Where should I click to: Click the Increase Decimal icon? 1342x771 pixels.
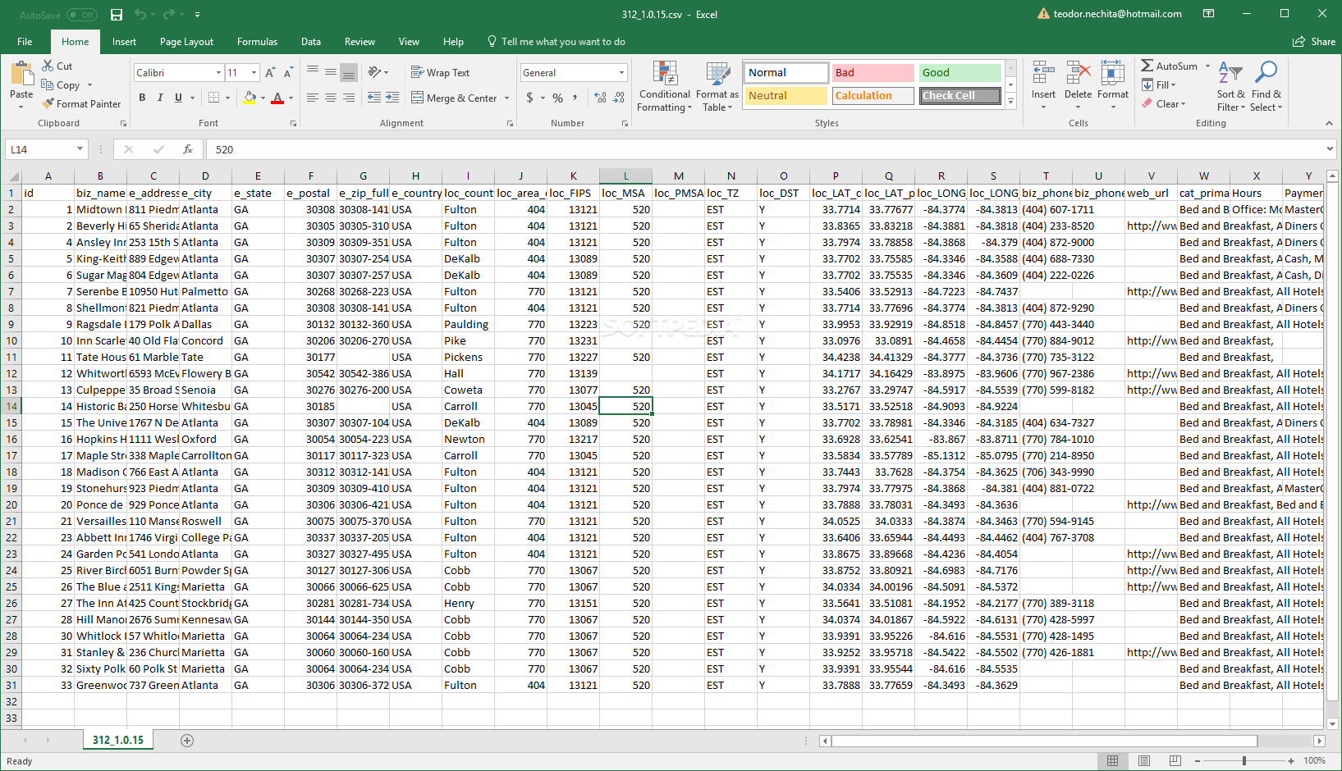[600, 98]
